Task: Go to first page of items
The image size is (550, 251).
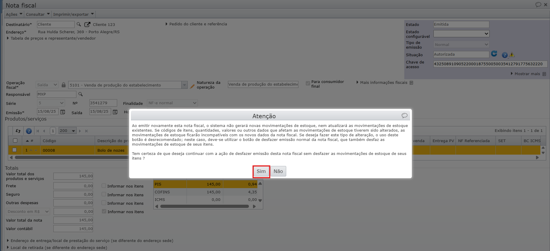Action: coord(38,131)
